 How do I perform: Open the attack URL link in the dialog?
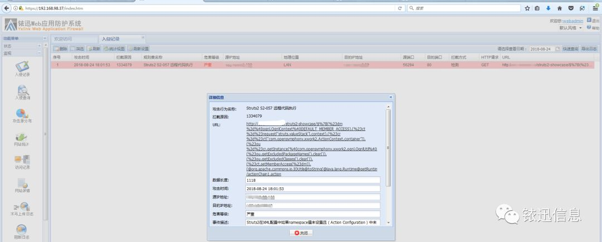pos(312,149)
